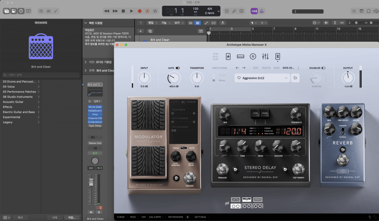
Task: Open the preset folder browser icon
Action: point(295,78)
